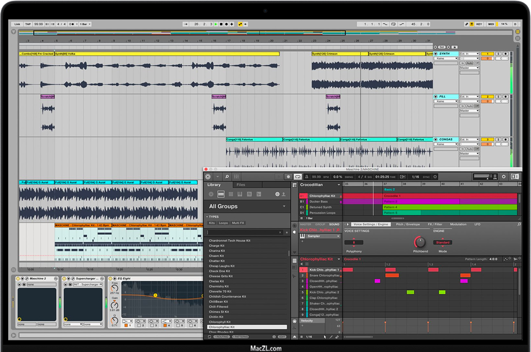Click the Maschine search magnifier icon
The width and height of the screenshot is (531, 352).
click(227, 177)
